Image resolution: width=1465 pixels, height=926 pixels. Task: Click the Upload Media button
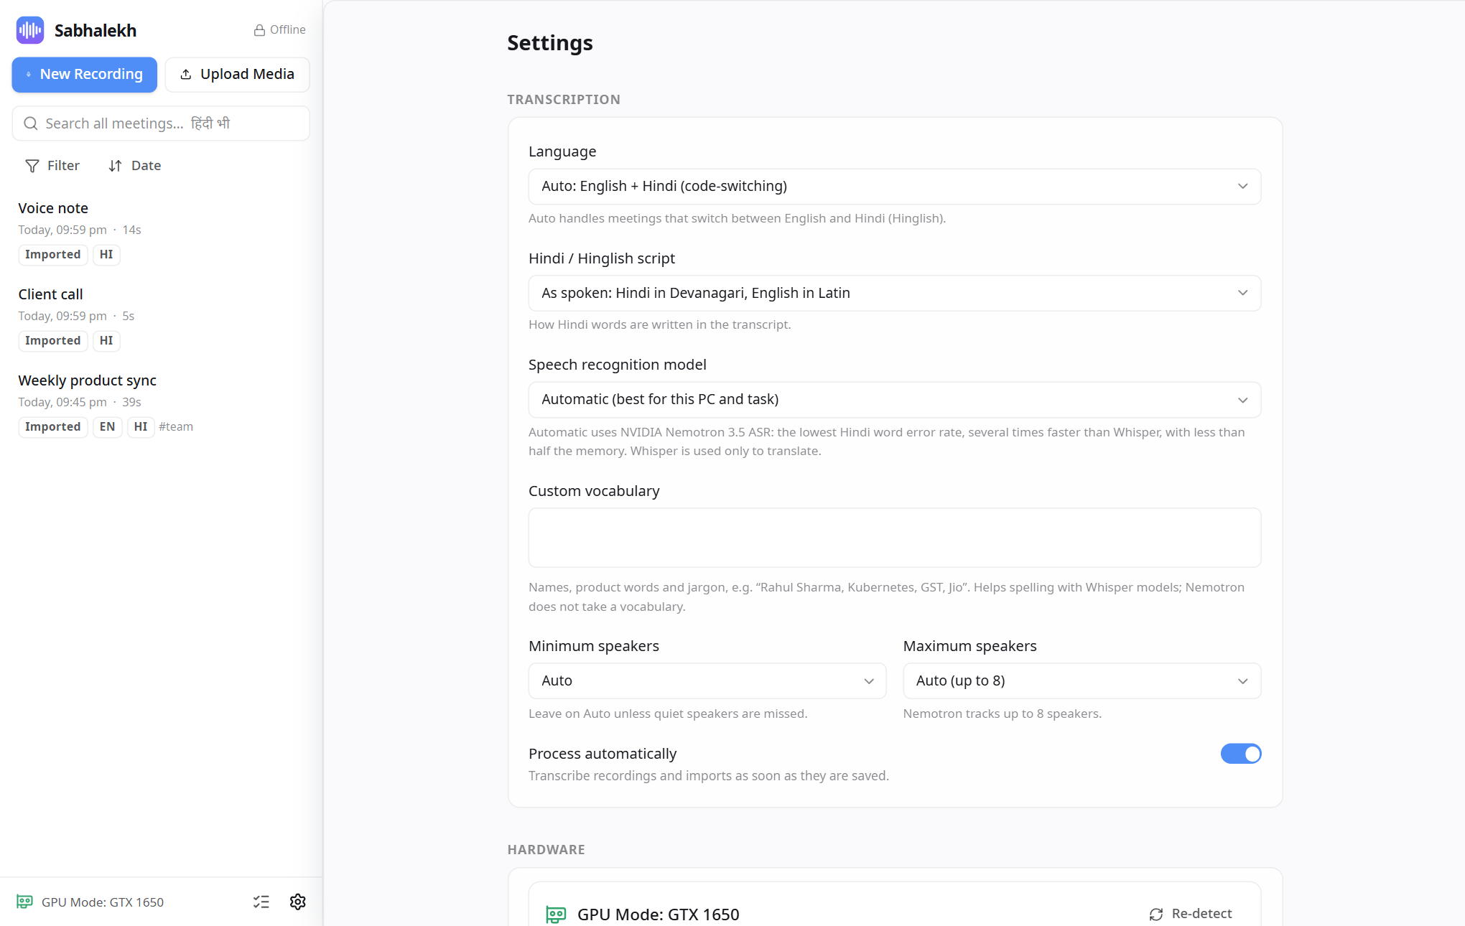(238, 75)
